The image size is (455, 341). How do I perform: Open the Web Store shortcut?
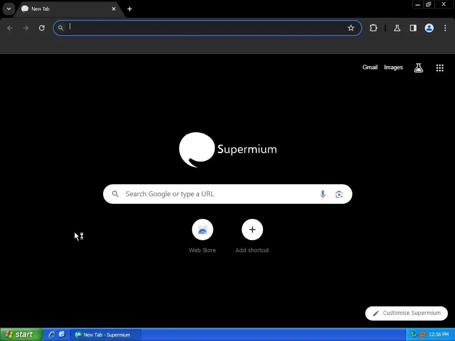click(202, 236)
